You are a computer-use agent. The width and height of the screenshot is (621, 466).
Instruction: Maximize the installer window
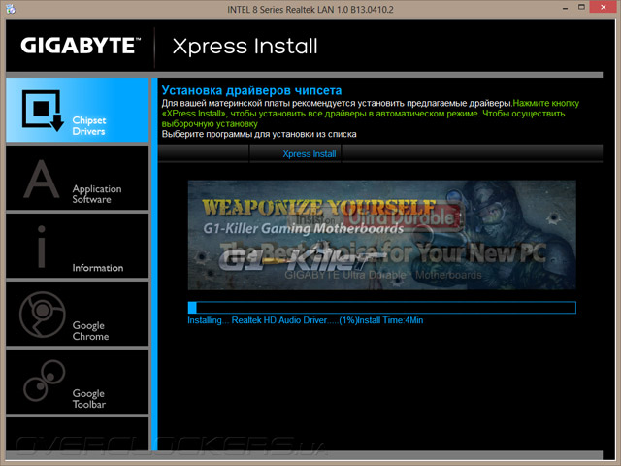tap(581, 8)
